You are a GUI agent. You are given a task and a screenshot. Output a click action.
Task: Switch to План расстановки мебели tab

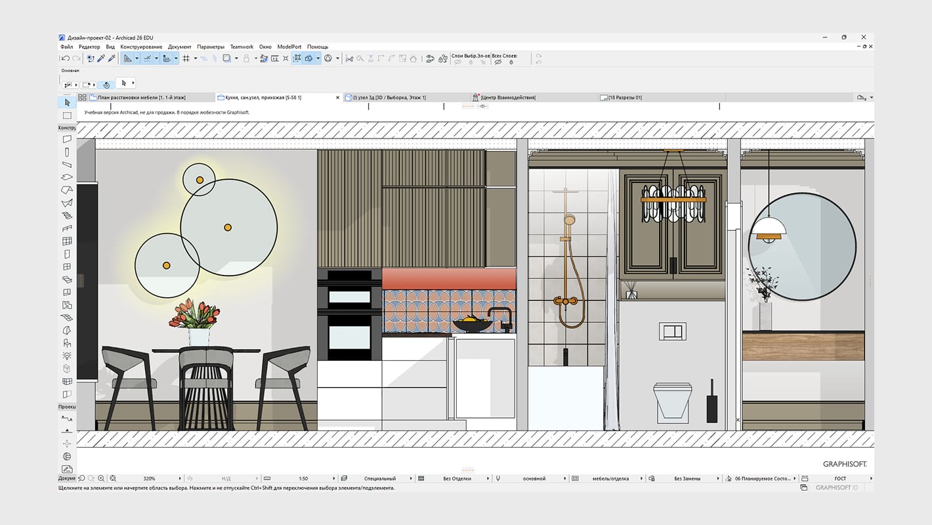tap(141, 97)
